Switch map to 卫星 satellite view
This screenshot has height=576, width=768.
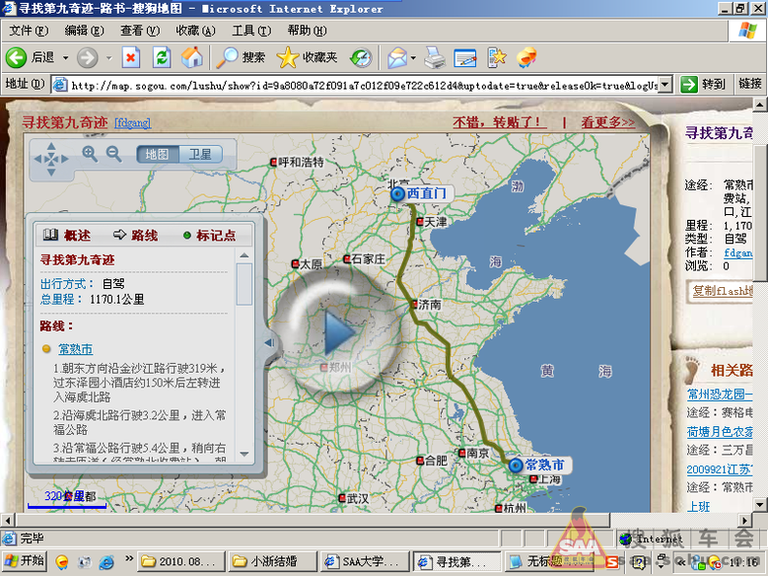coord(200,154)
